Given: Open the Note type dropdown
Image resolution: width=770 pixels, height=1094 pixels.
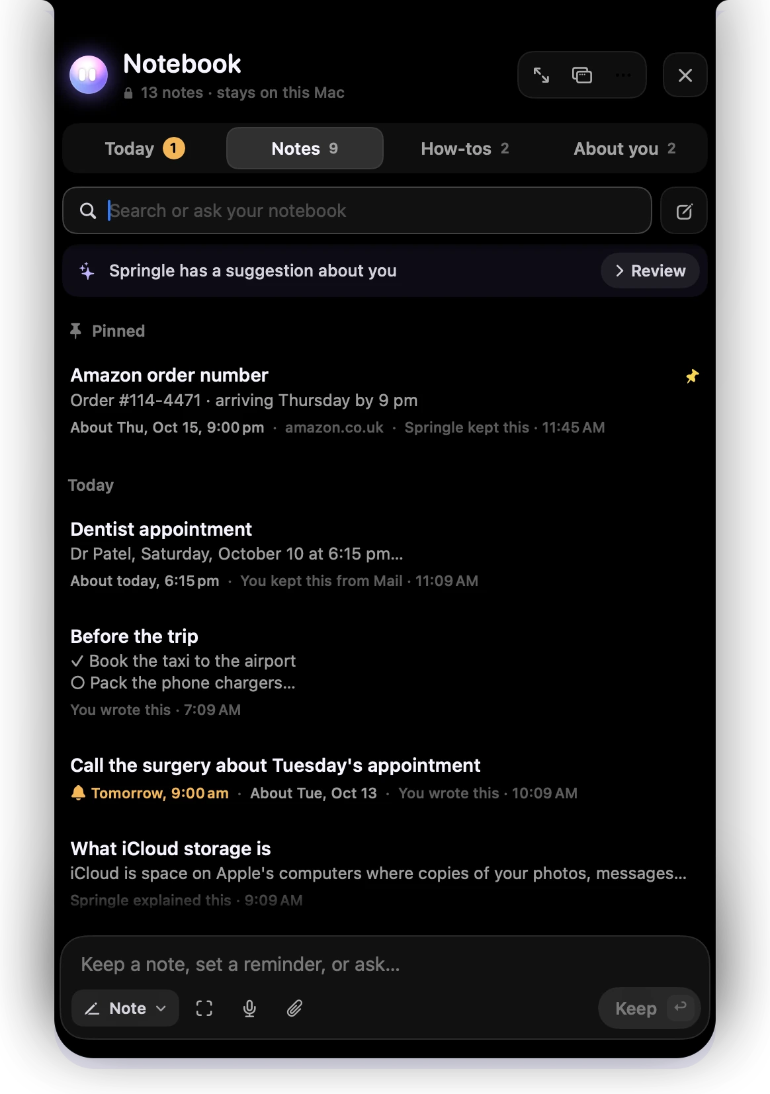Looking at the screenshot, I should 125,1008.
